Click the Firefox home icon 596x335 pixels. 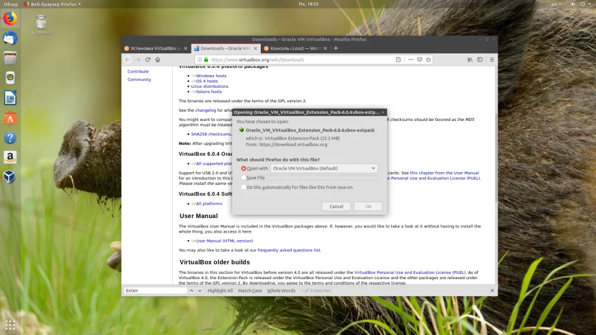click(x=158, y=59)
